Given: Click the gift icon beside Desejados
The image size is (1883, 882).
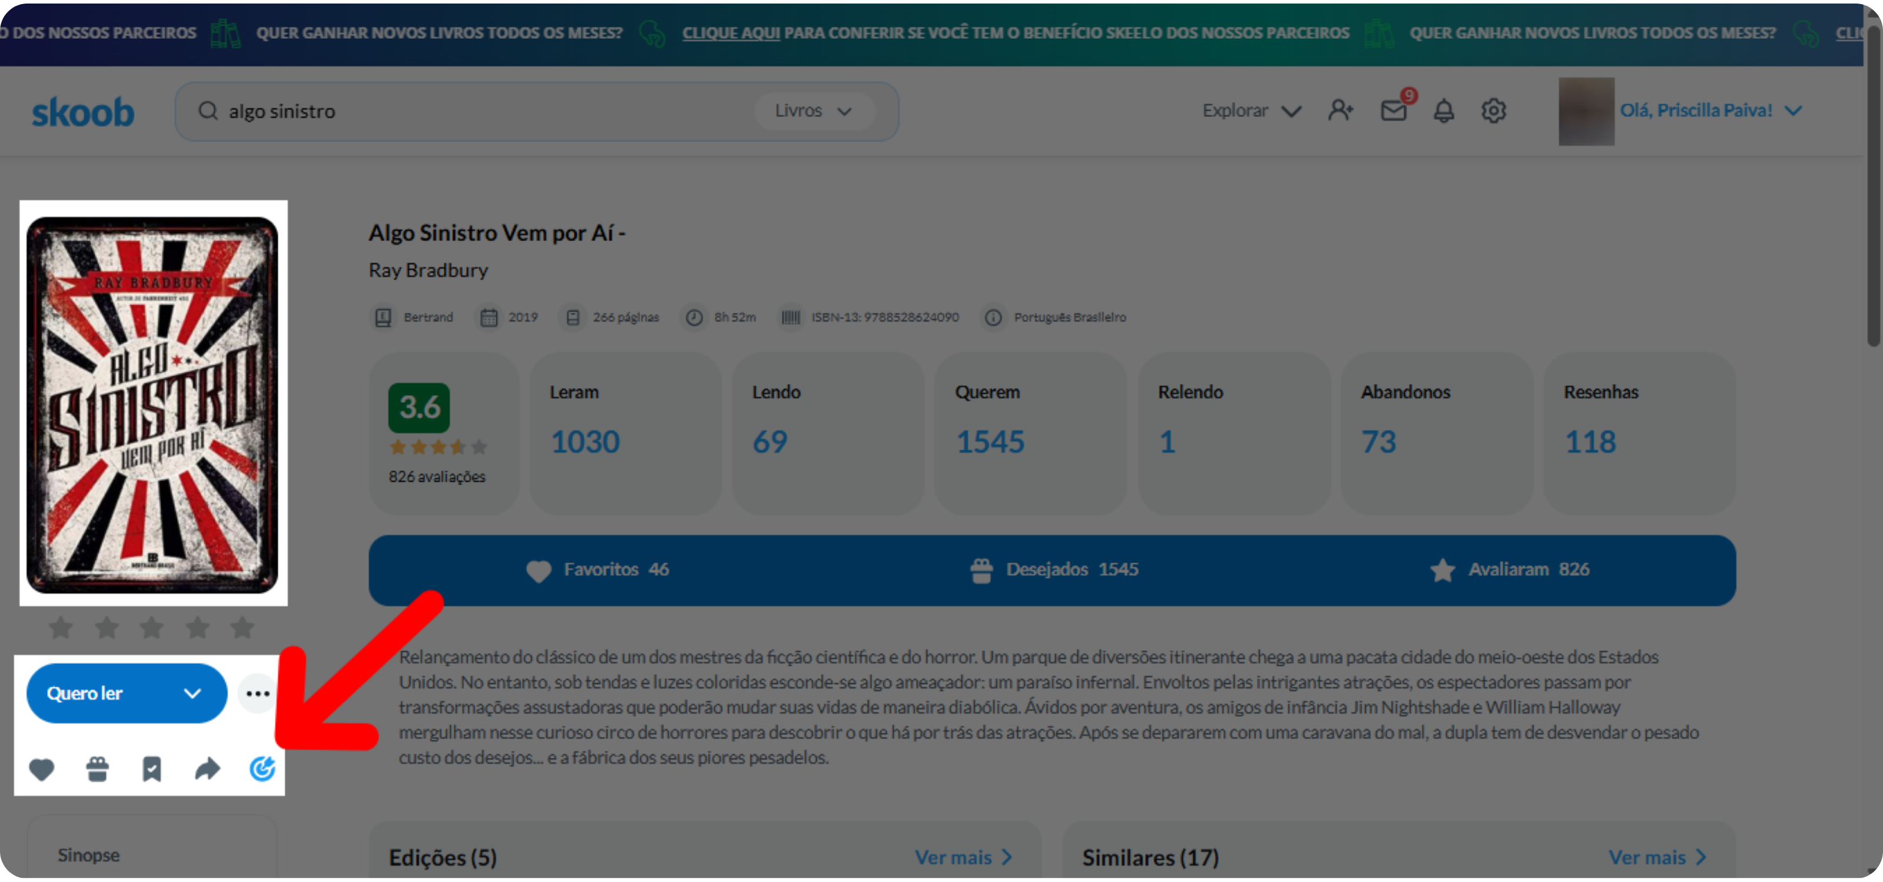Looking at the screenshot, I should 982,570.
